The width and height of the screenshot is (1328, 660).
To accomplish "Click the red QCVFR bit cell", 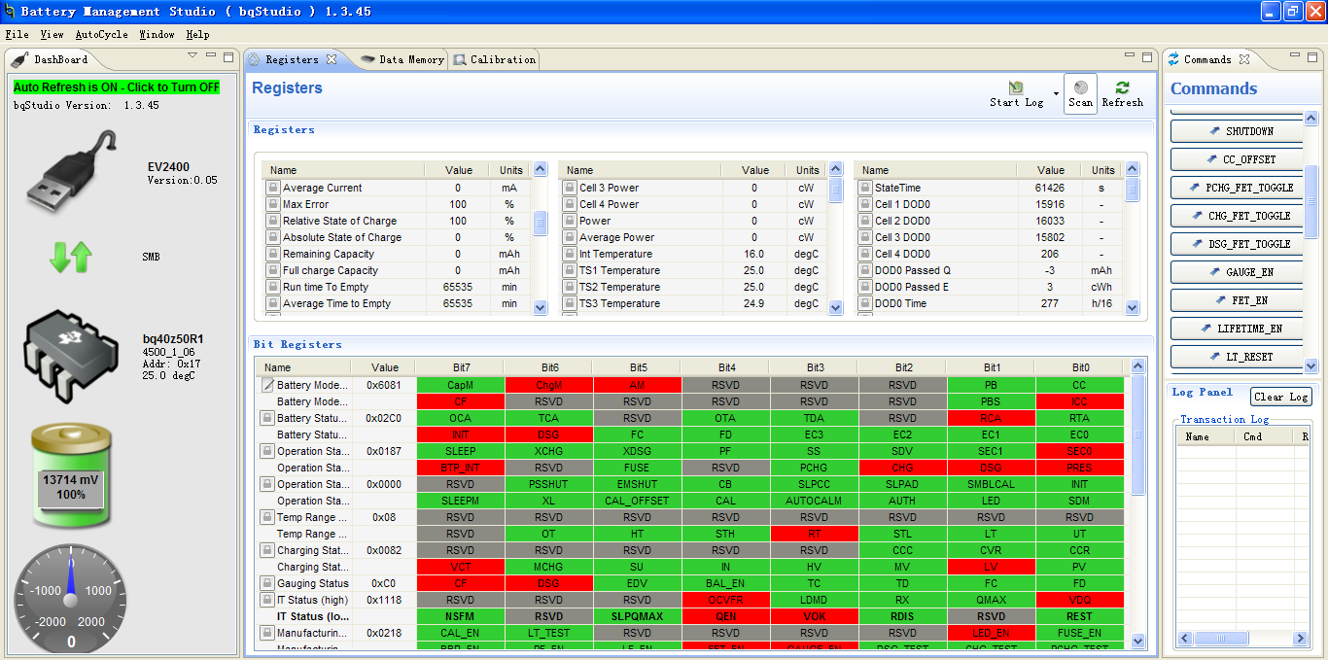I will tap(726, 600).
